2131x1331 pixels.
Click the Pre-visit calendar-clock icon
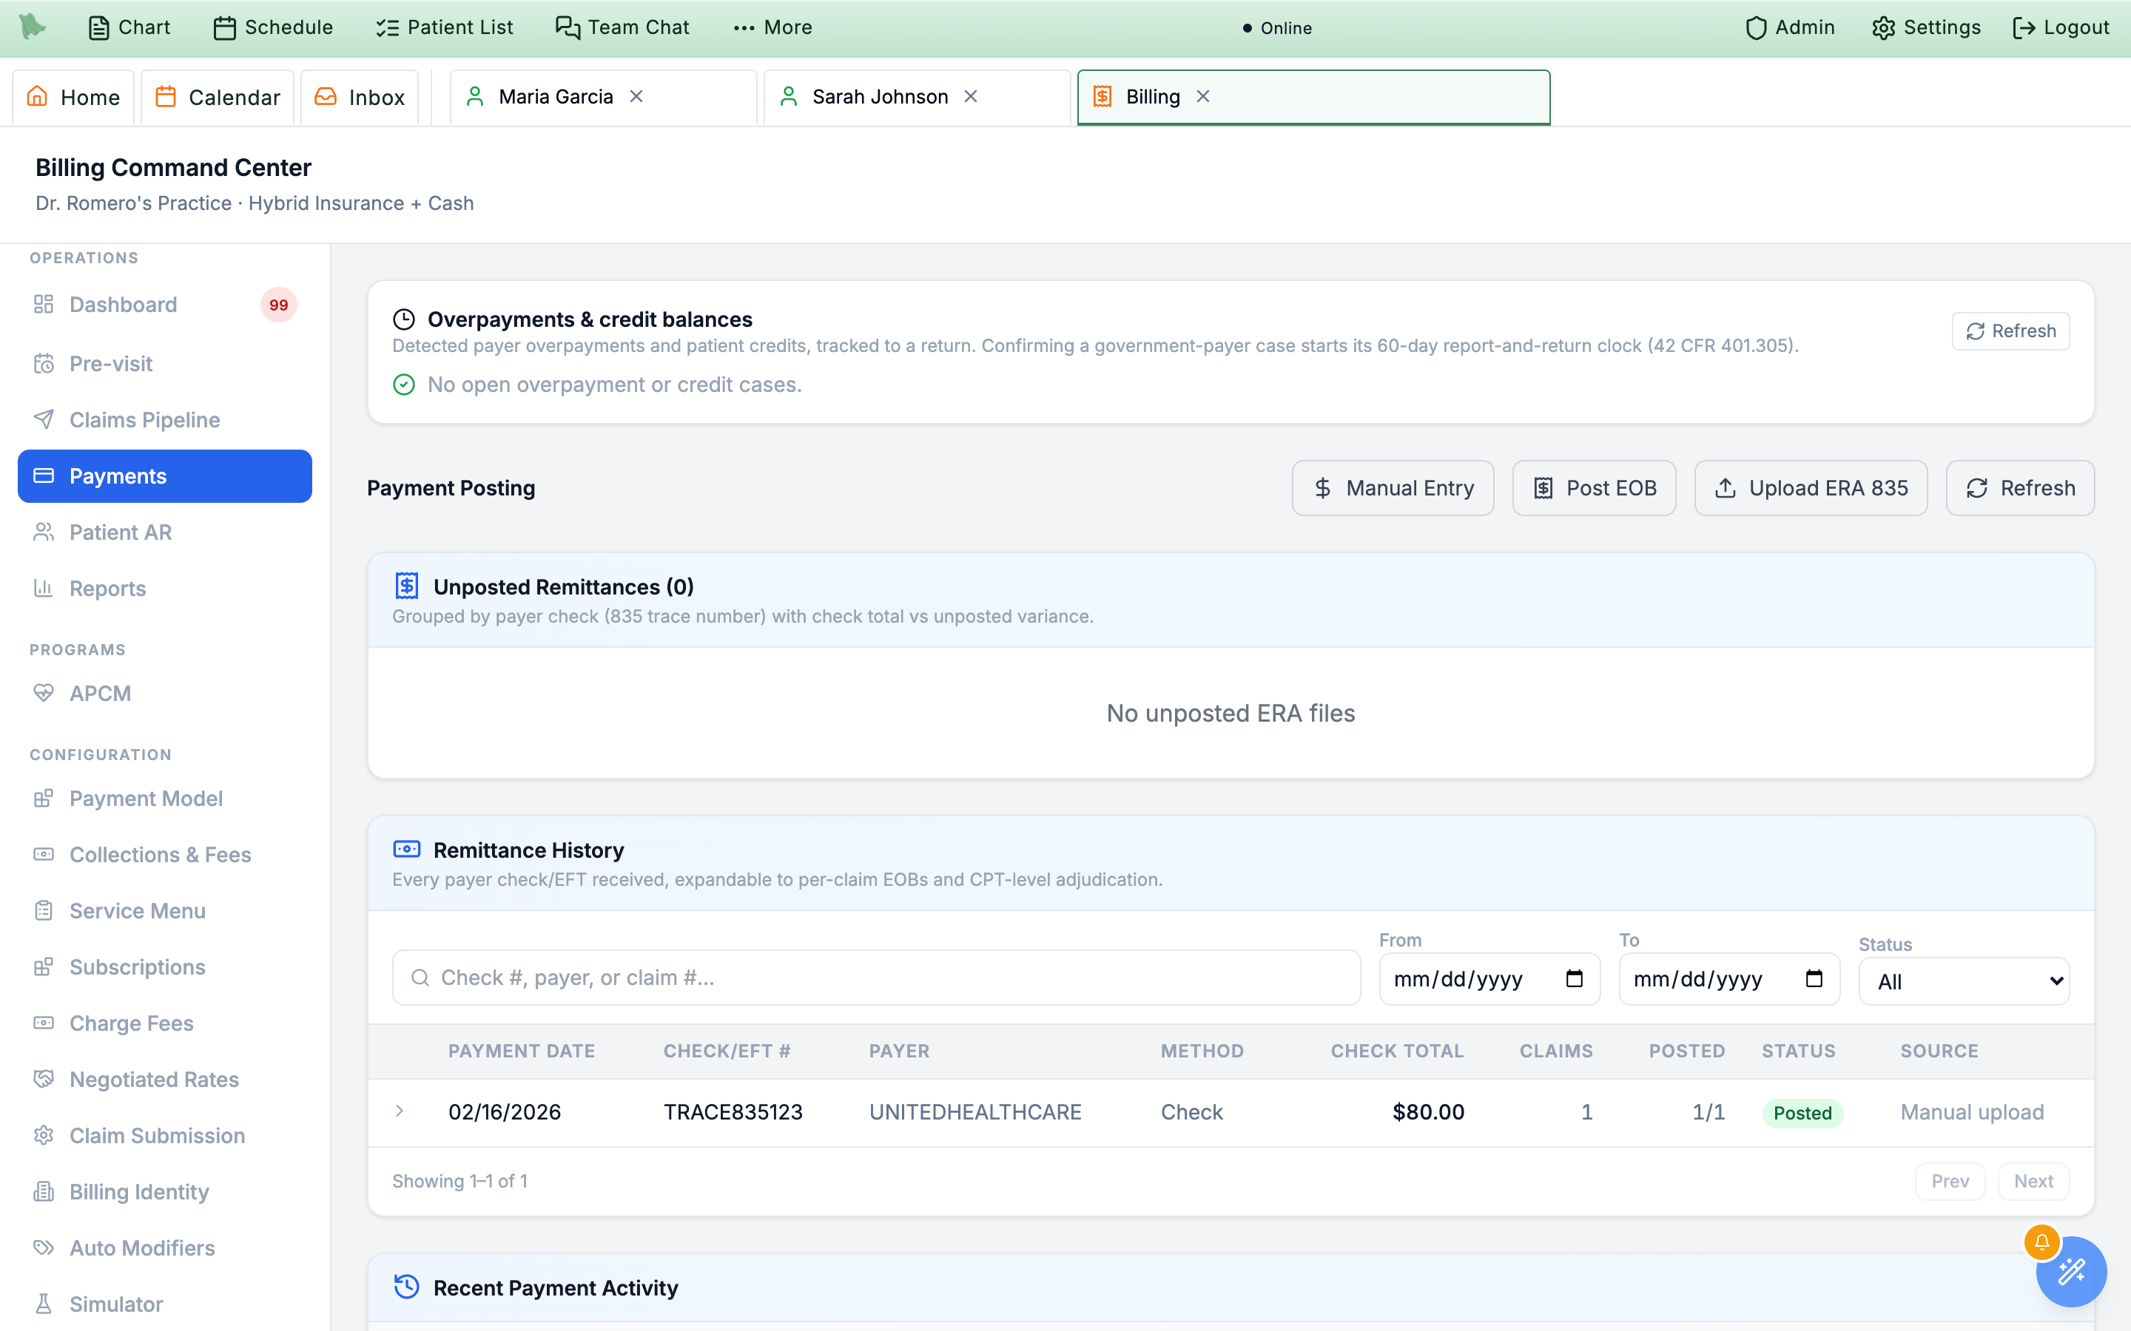[x=43, y=364]
